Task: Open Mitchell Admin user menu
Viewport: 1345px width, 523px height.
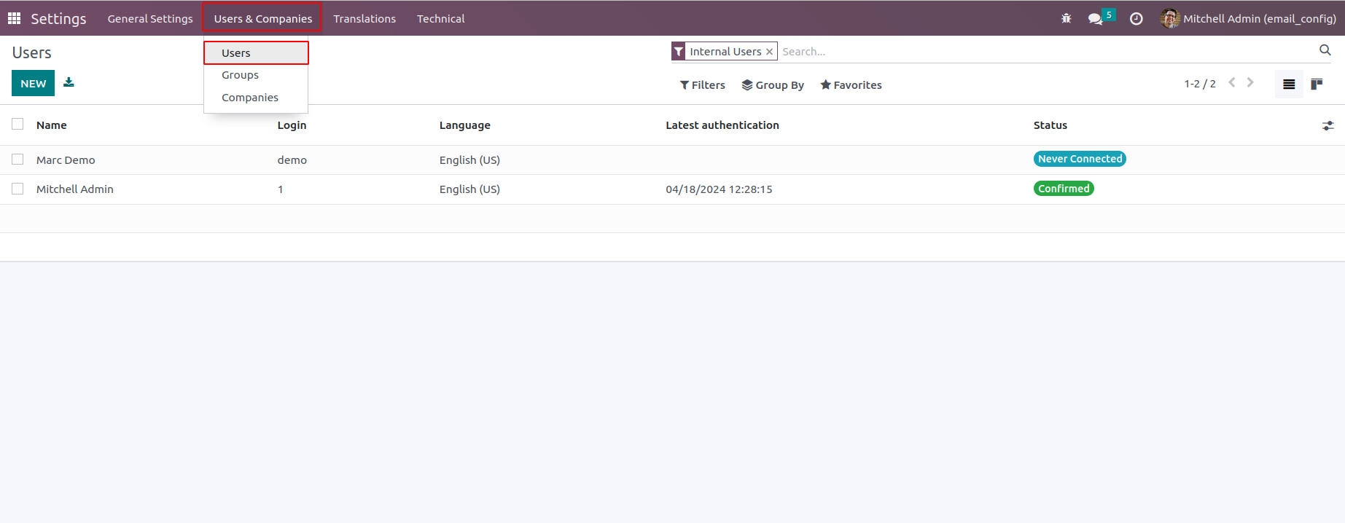Action: coord(1248,18)
